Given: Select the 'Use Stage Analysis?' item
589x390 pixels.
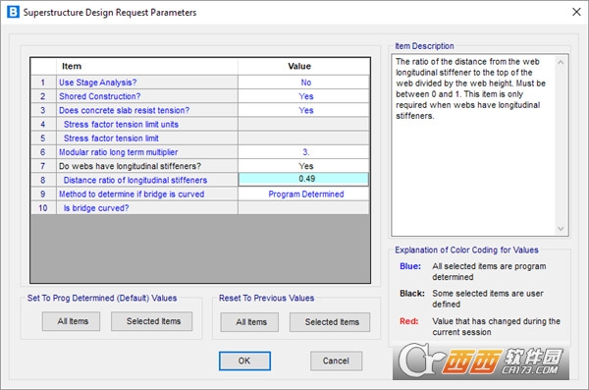Looking at the screenshot, I should point(147,83).
